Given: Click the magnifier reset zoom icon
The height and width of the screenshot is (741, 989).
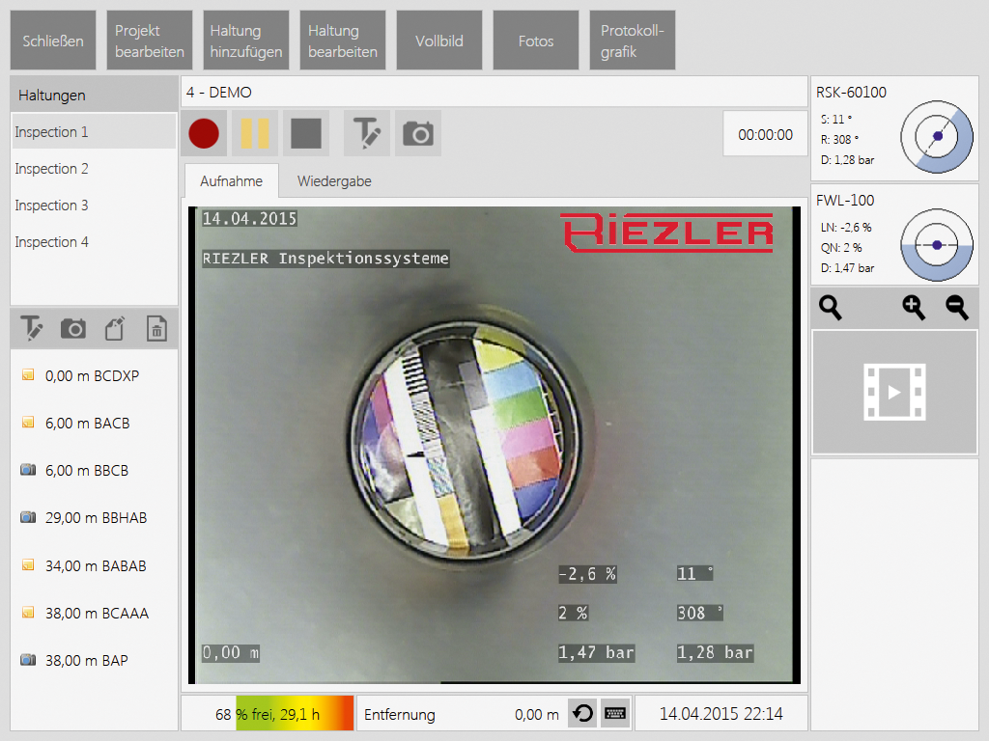Looking at the screenshot, I should [831, 308].
